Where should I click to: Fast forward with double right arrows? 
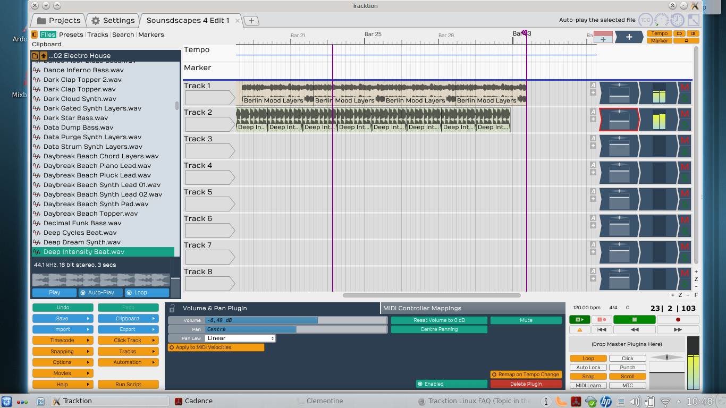tap(678, 330)
